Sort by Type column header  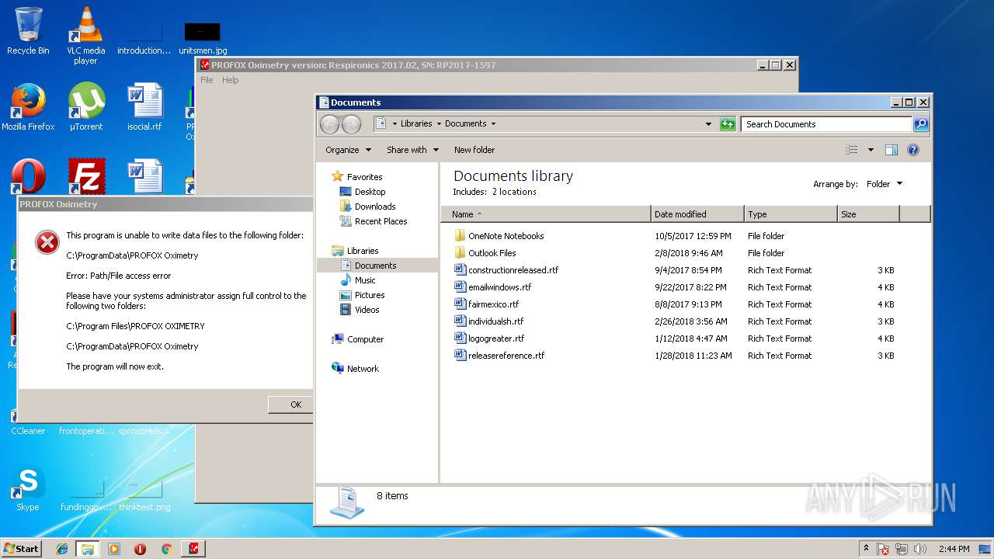[x=791, y=214]
